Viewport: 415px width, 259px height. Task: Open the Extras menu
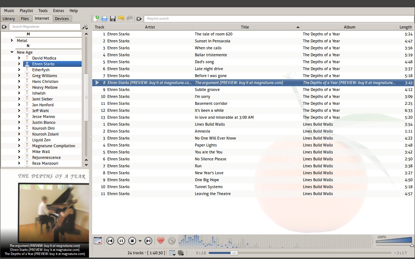point(59,11)
